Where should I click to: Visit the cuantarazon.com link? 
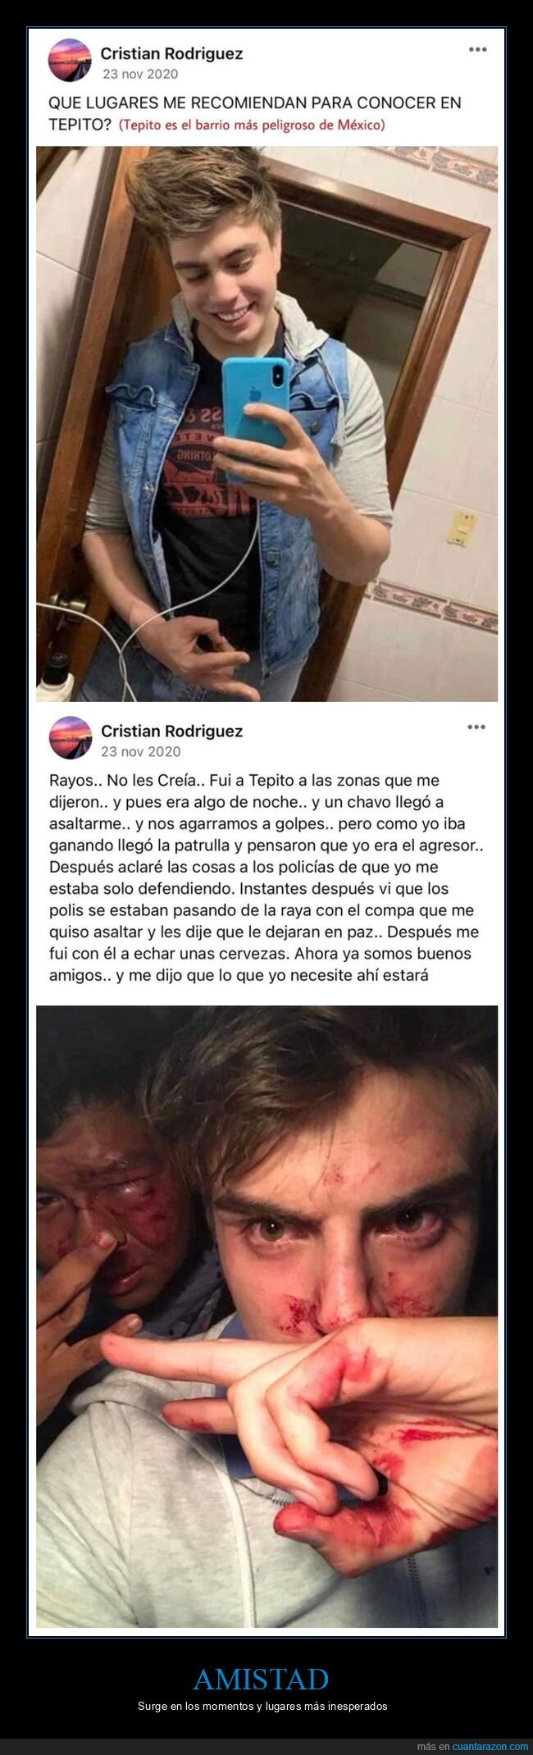click(x=490, y=1745)
